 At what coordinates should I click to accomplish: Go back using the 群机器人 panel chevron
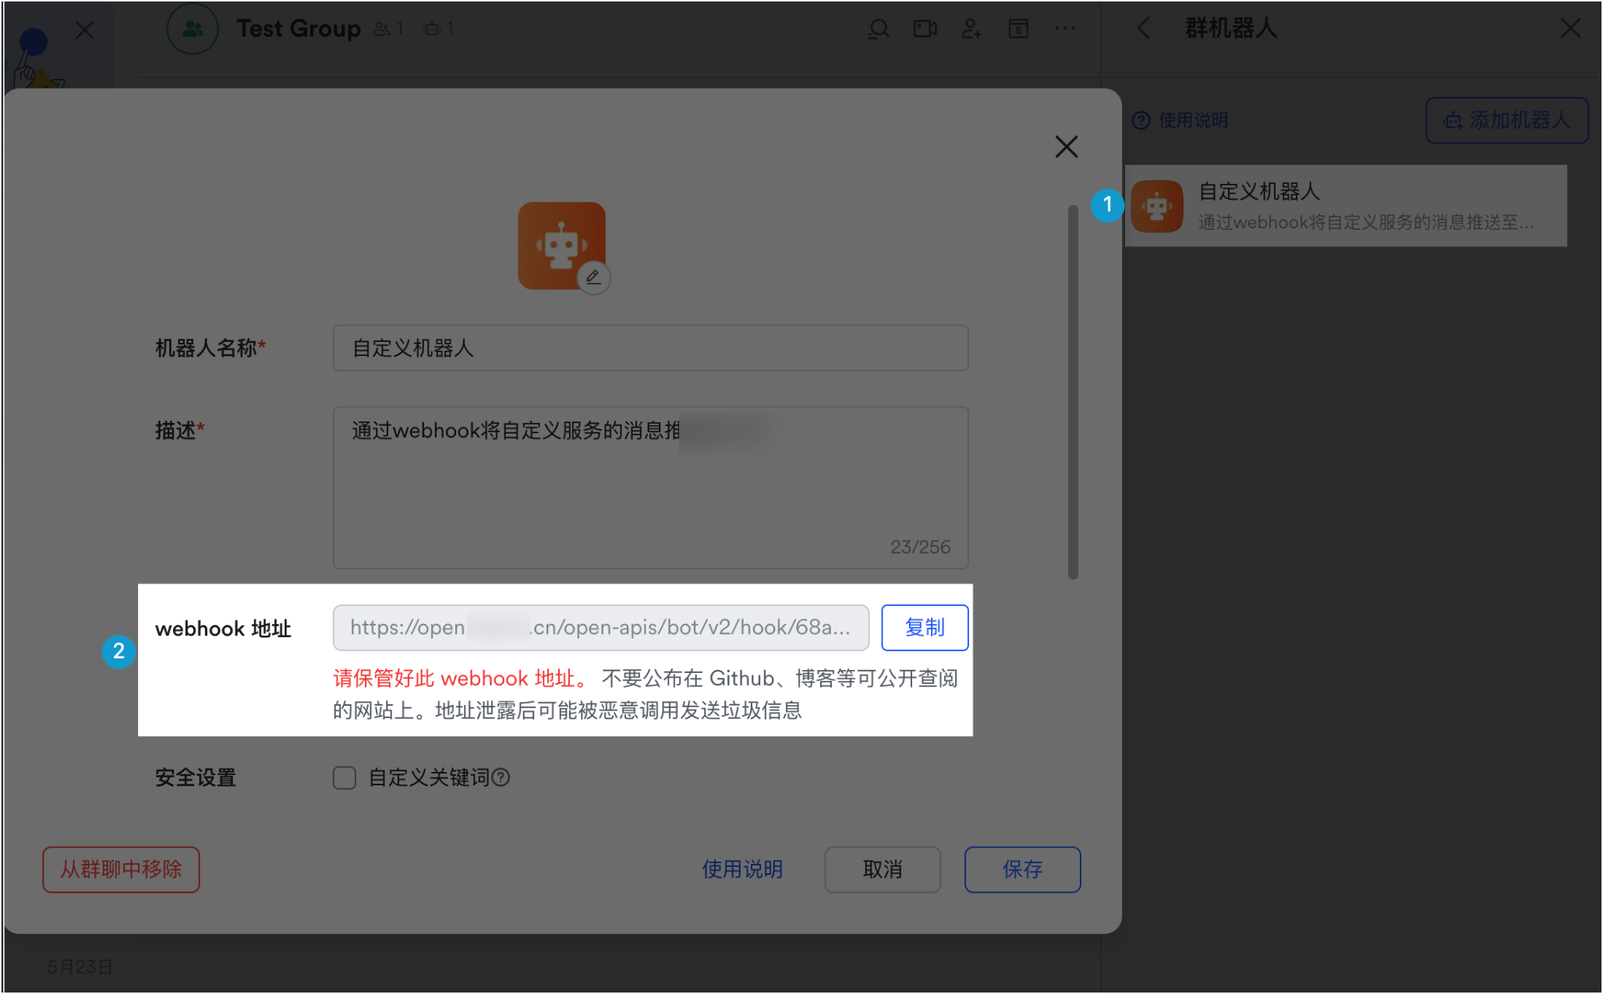click(1143, 29)
